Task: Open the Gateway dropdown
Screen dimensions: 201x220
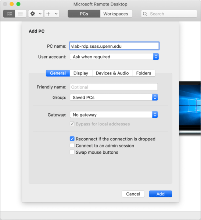Action: [114, 115]
